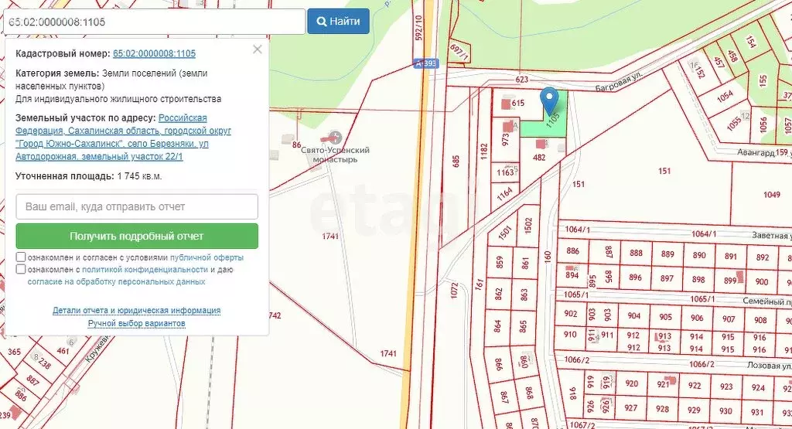Click the cadastral number search field
Image resolution: width=792 pixels, height=429 pixels.
[x=153, y=22]
